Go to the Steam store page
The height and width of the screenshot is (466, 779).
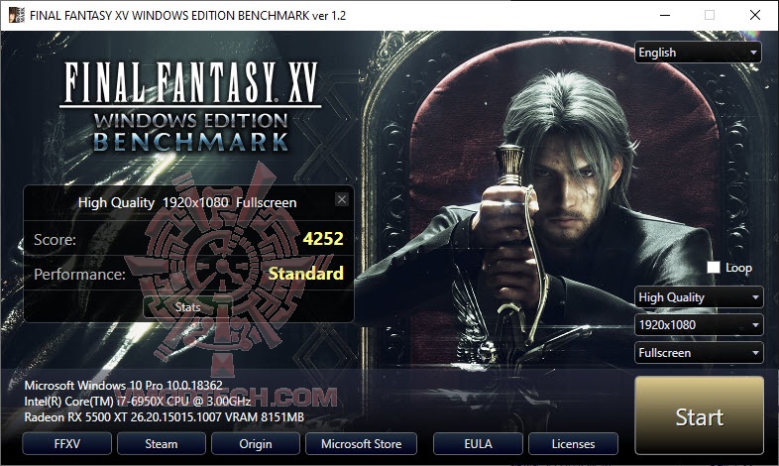point(161,443)
